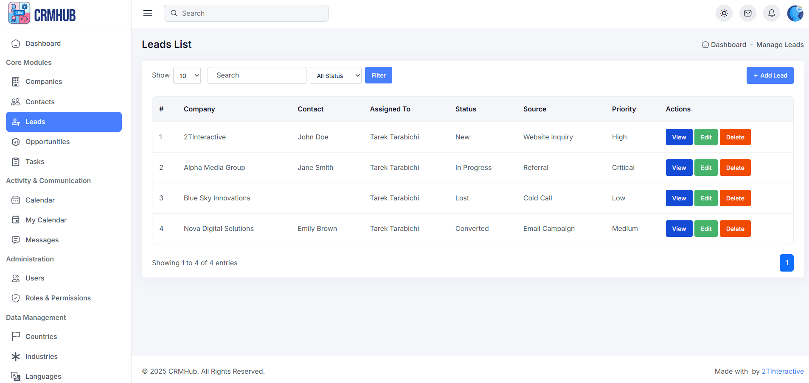
Task: Open notifications bell icon
Action: point(772,13)
